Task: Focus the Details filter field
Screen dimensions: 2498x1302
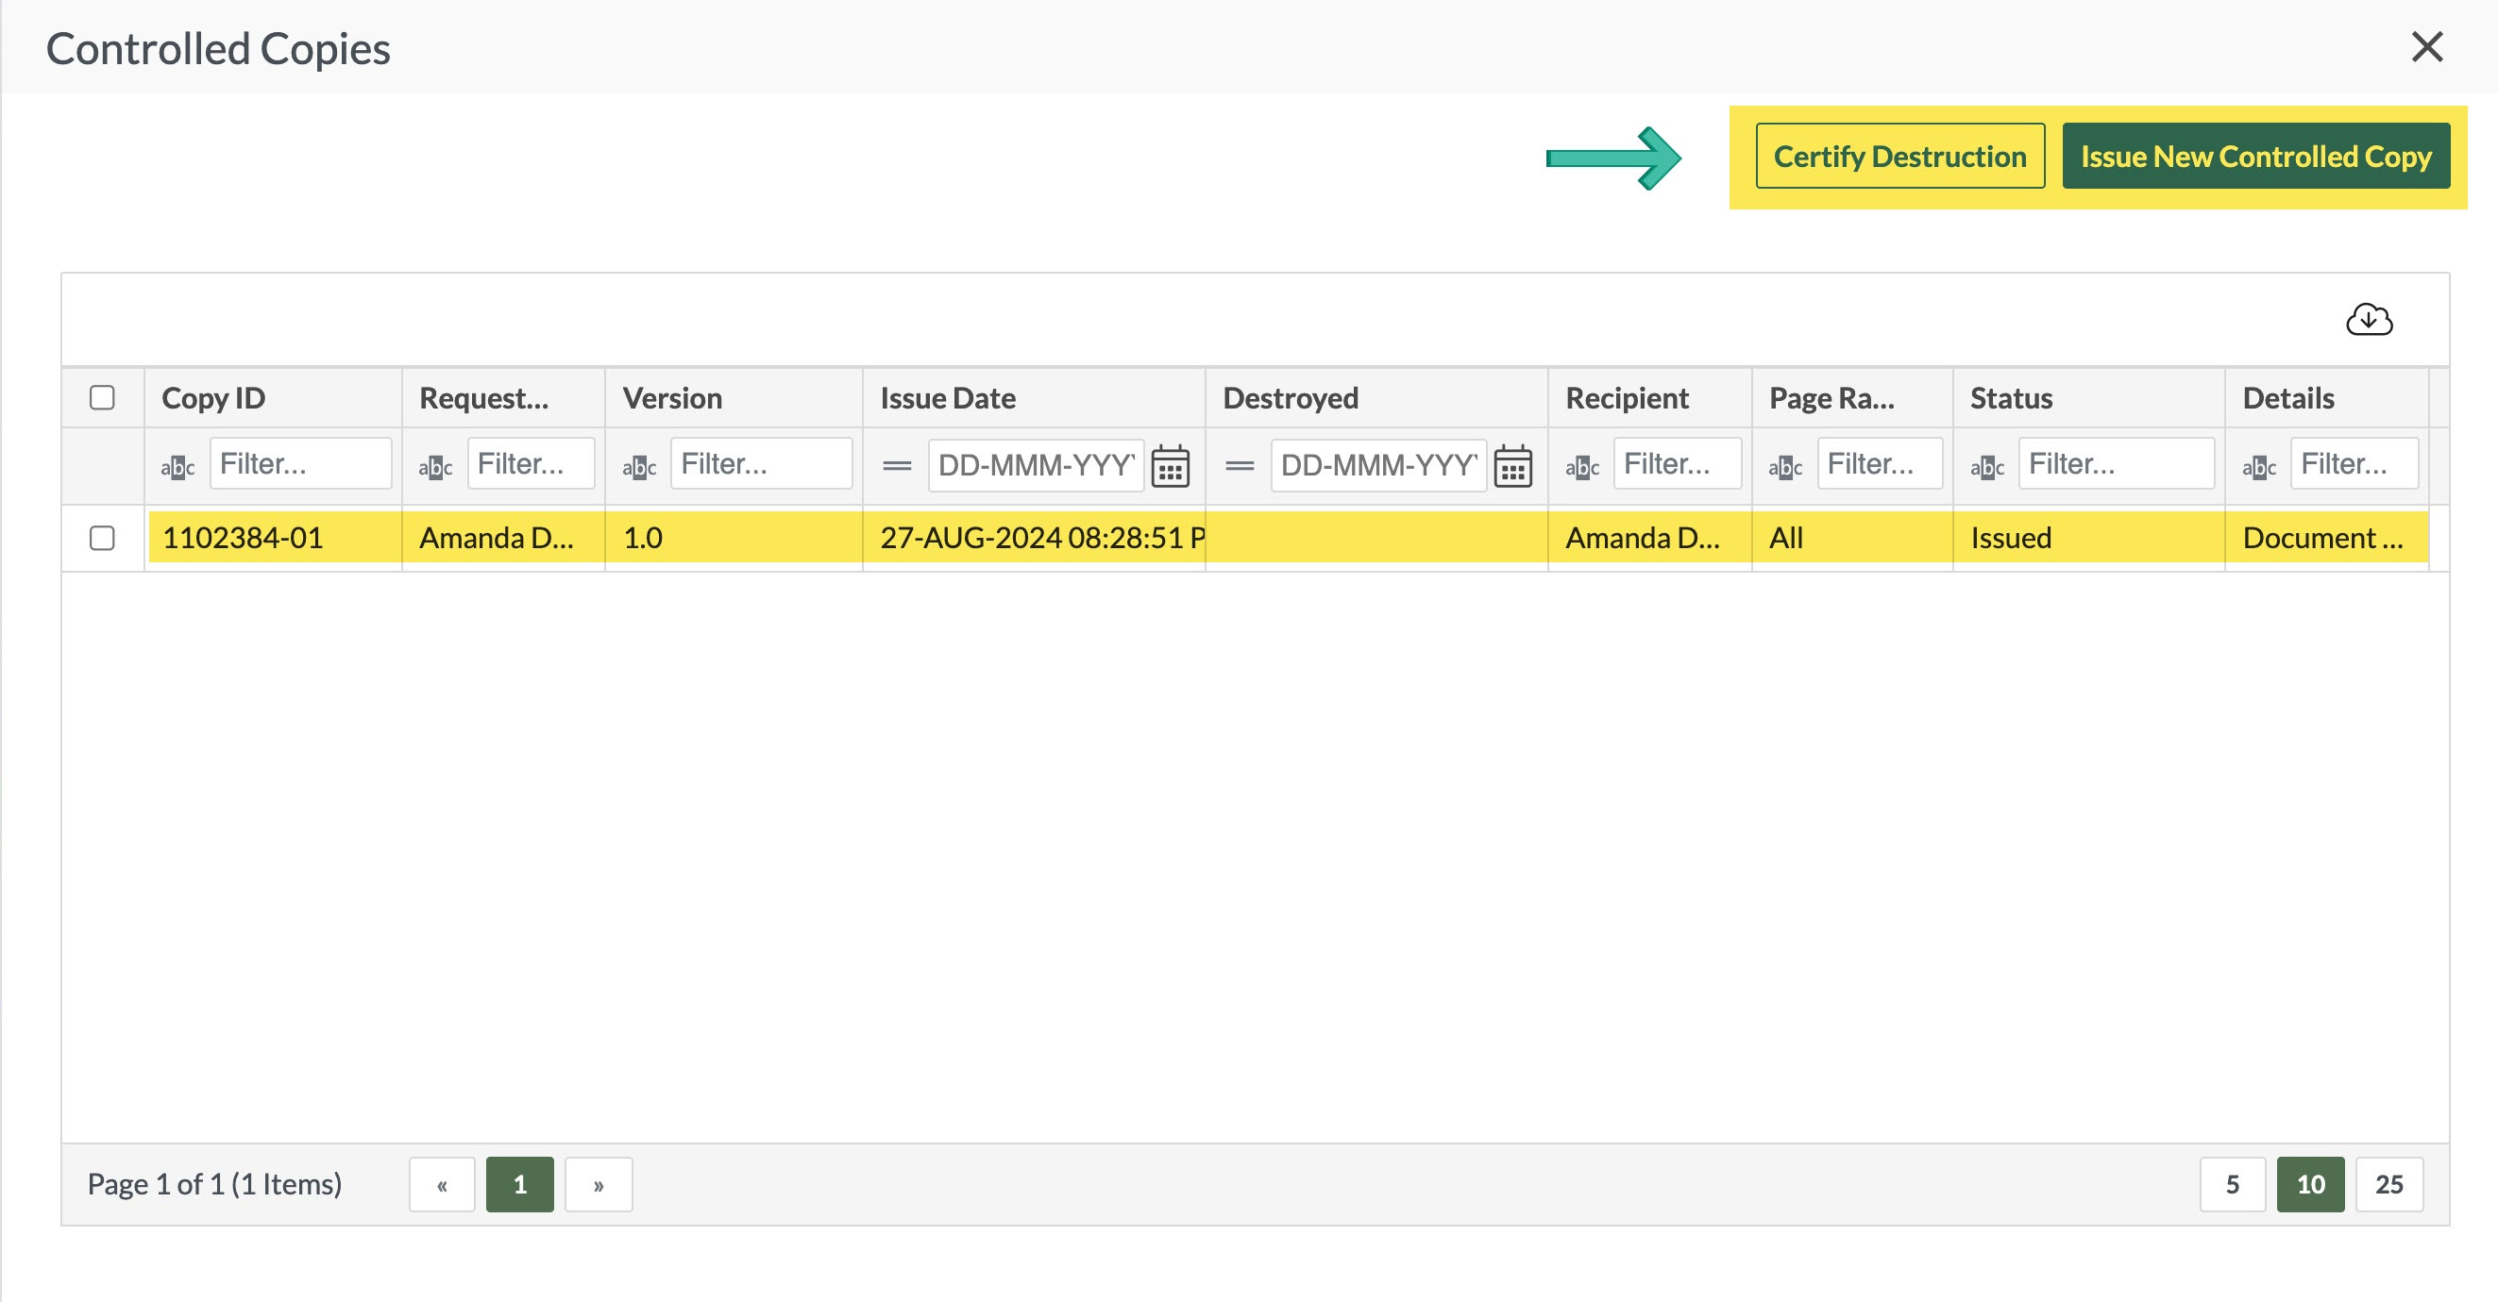Action: coord(2355,464)
